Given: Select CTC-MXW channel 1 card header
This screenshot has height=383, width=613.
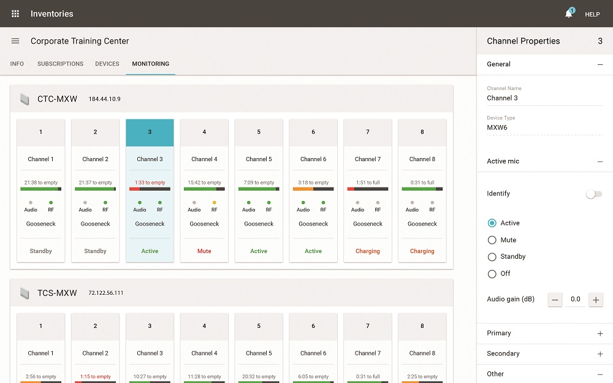Looking at the screenshot, I should tap(40, 132).
